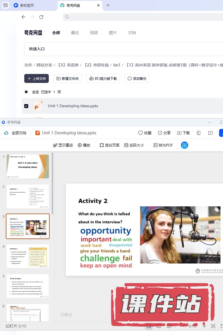Click the AI assistant round icon
223x335 pixels.
(184, 145)
